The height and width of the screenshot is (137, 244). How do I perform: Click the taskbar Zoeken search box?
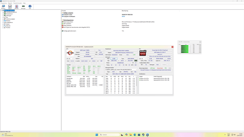110,135
